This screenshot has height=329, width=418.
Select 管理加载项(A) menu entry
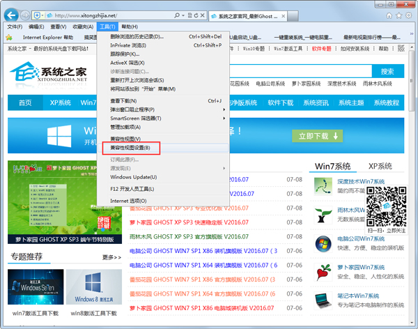tap(162, 127)
